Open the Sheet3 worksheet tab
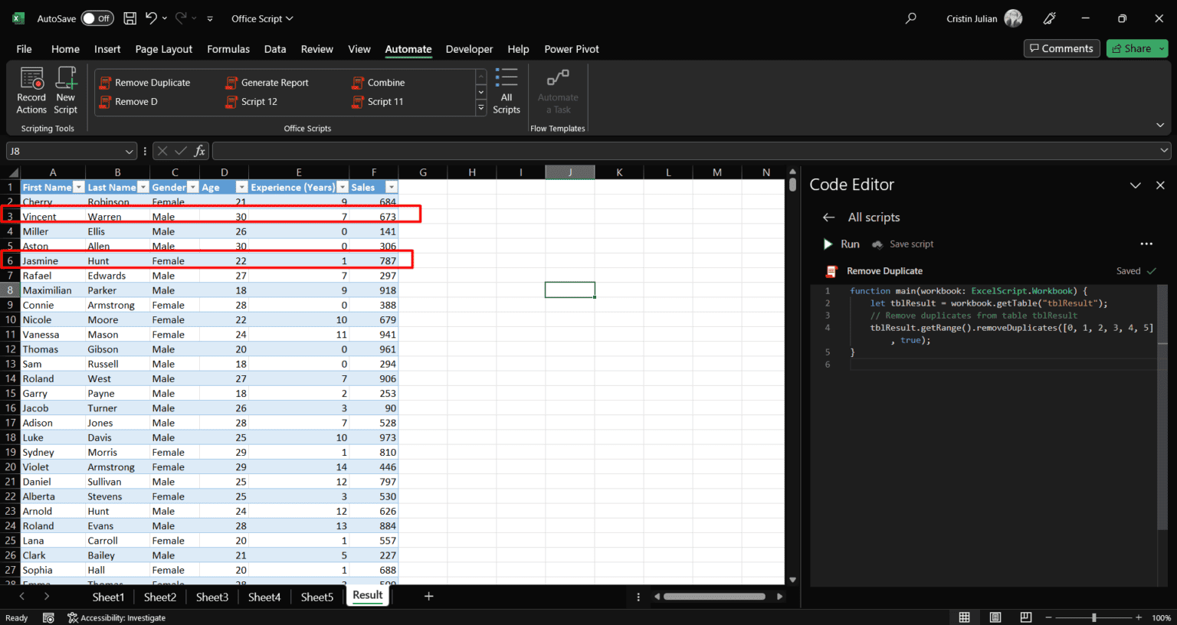 pos(212,597)
